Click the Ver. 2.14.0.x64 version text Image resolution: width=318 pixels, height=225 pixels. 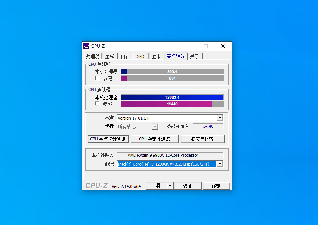[126, 186]
